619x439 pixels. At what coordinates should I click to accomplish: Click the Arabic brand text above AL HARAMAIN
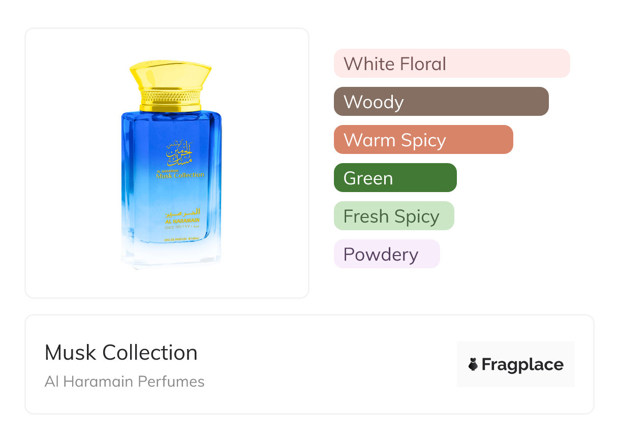(182, 212)
